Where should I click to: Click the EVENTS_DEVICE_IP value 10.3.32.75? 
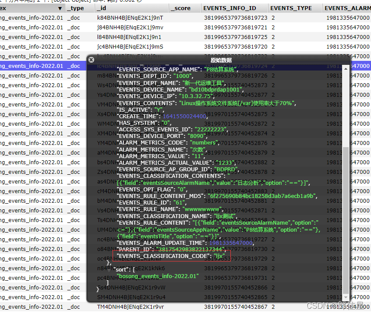[x=196, y=96]
